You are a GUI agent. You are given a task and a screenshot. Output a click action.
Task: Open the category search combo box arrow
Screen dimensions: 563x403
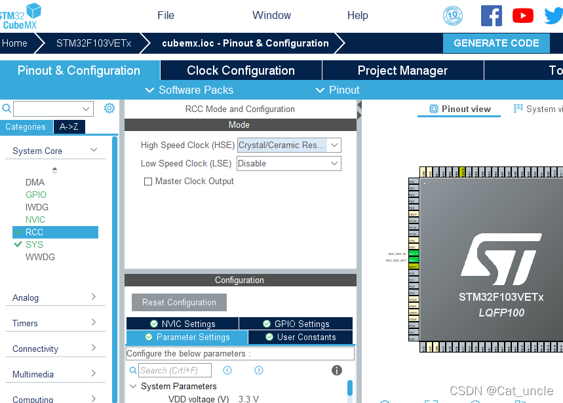click(x=86, y=109)
